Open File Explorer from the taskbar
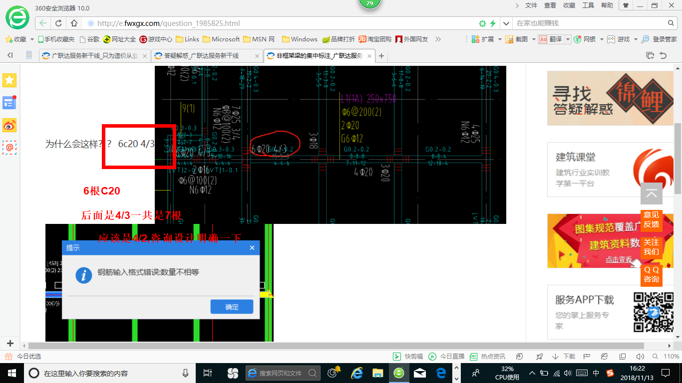The image size is (682, 383). 377,373
